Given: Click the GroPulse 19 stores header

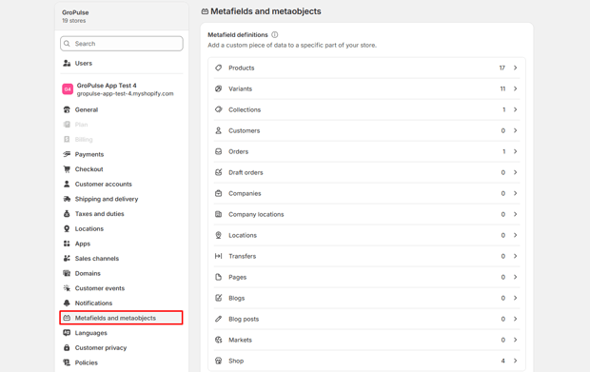Looking at the screenshot, I should pos(122,16).
